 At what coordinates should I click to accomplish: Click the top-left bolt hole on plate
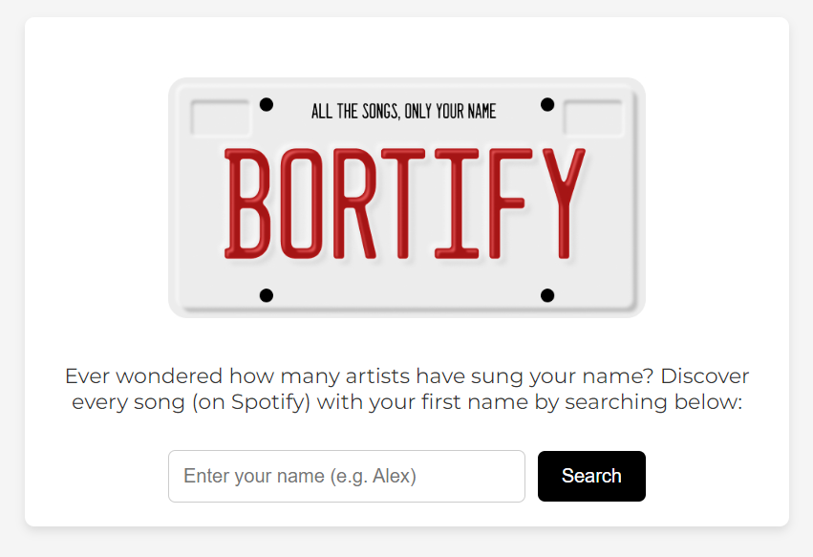266,104
